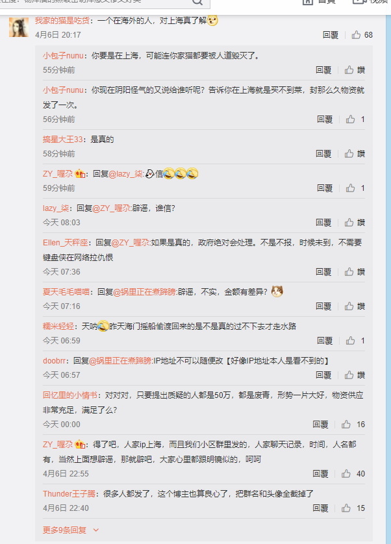
Task: Like lazy_柒's reply 辟谣，谁信
Action: point(349,223)
